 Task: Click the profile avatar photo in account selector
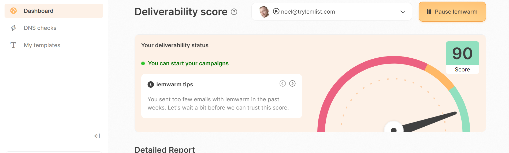coord(264,12)
